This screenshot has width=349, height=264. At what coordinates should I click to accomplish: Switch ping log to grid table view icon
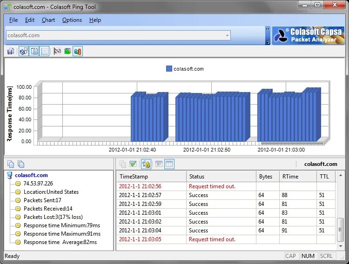(169, 164)
